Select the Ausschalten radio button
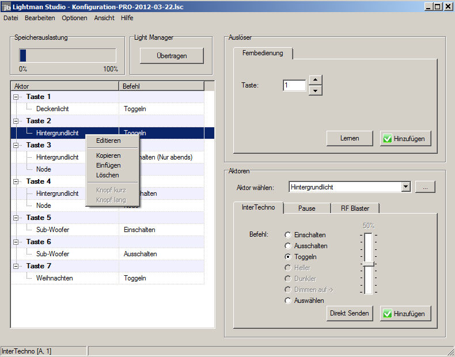The width and height of the screenshot is (455, 357). coord(288,246)
